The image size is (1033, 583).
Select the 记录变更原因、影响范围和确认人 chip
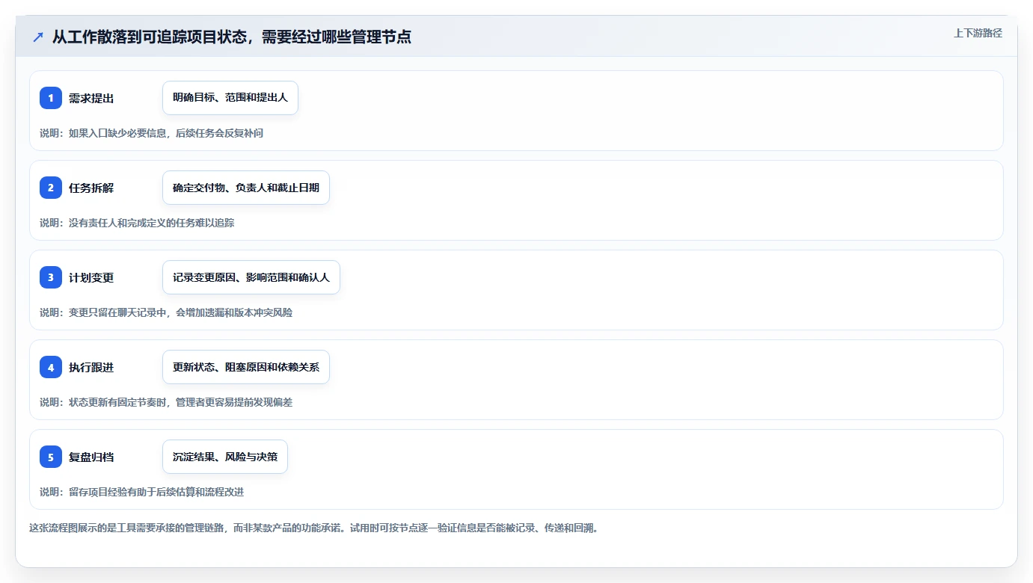(x=251, y=277)
